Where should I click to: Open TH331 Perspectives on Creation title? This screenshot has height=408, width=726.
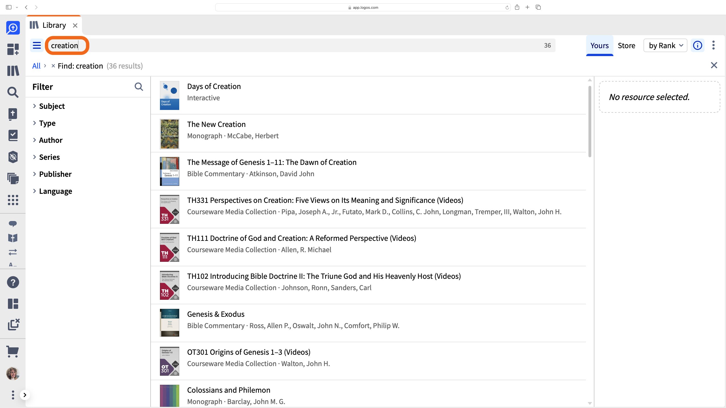325,200
